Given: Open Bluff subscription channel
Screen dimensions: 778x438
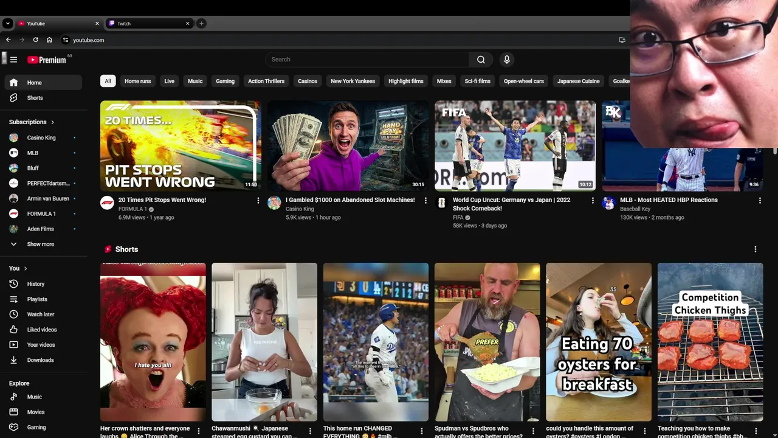Looking at the screenshot, I should click(43, 168).
